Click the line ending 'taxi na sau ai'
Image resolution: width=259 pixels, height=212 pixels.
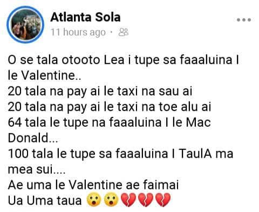[x=100, y=91]
